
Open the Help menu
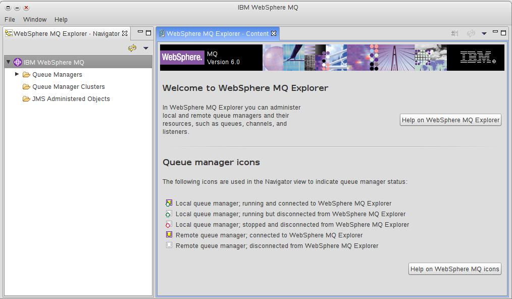[x=61, y=20]
